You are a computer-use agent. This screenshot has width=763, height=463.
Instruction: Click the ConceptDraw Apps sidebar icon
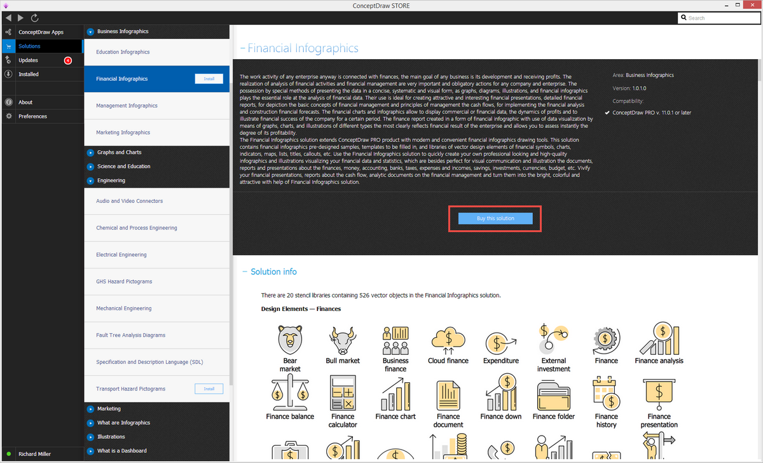pos(8,32)
